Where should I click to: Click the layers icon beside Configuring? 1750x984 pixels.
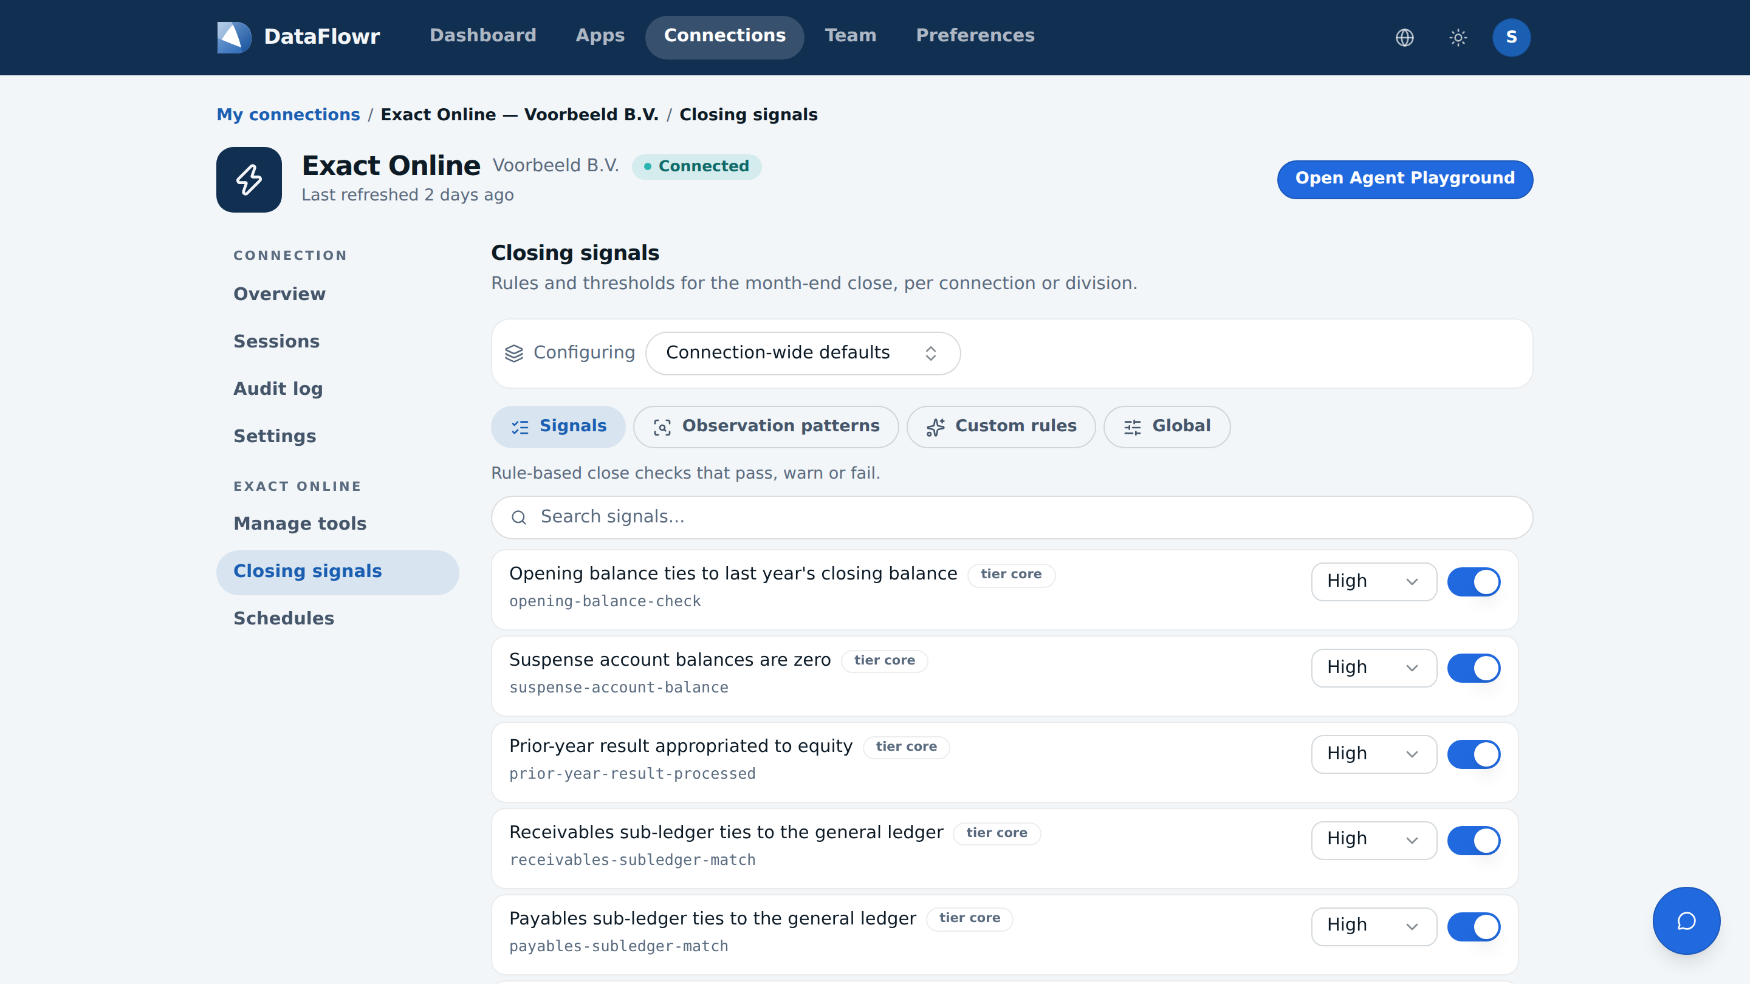[x=514, y=353]
